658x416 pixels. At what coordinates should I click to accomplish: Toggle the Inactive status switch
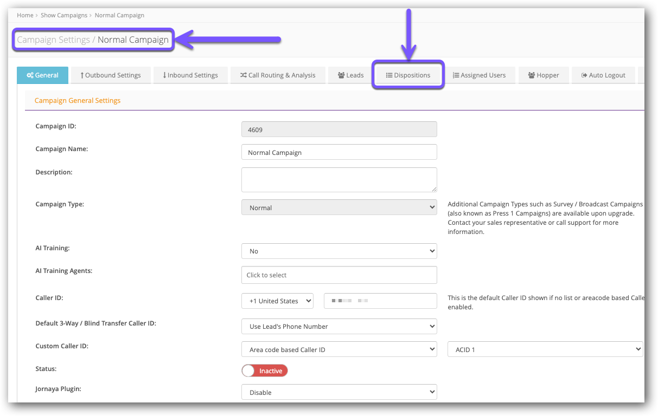point(265,370)
